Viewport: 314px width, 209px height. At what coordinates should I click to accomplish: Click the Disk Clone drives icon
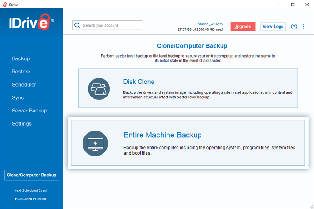tap(99, 89)
